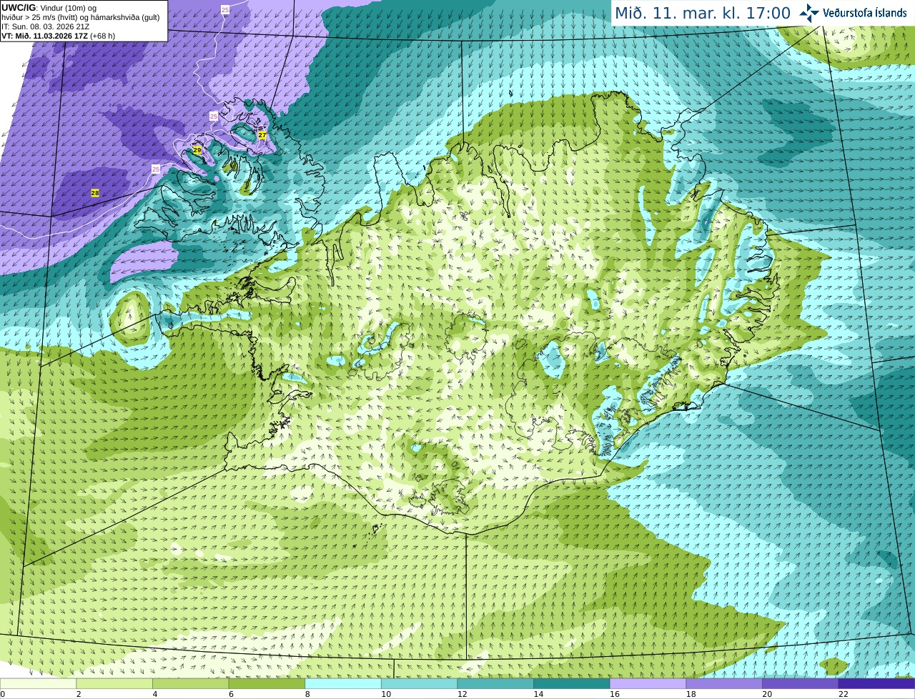Click the 14–16 m/s dark teal swatch
This screenshot has width=915, height=699.
572,683
